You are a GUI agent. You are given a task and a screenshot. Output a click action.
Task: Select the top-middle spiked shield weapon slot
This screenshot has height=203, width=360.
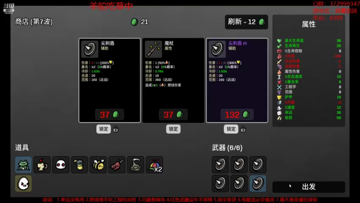click(x=239, y=165)
